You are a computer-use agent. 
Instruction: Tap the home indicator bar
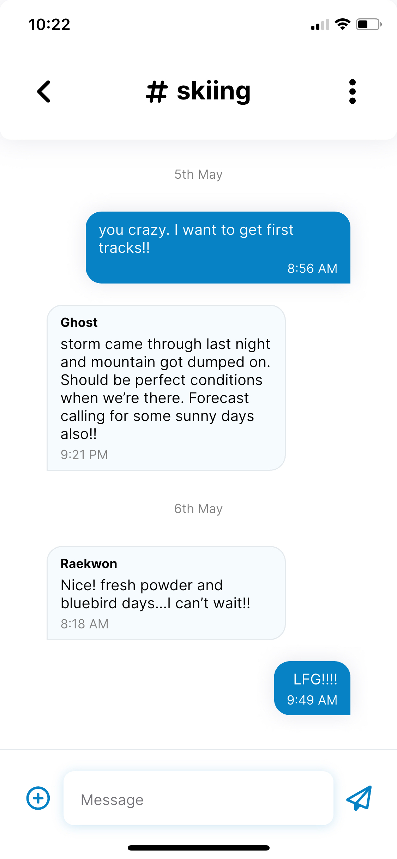(x=199, y=848)
